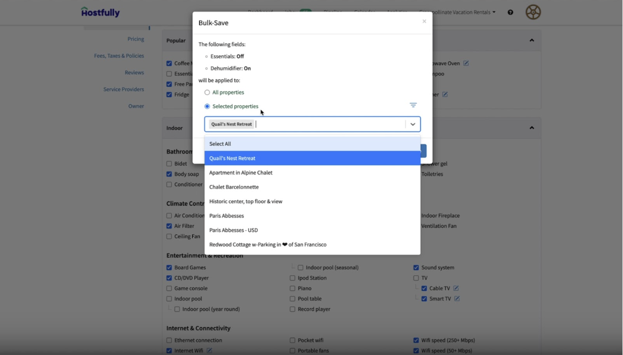Select the All properties radio button
Image resolution: width=623 pixels, height=355 pixels.
tap(206, 92)
